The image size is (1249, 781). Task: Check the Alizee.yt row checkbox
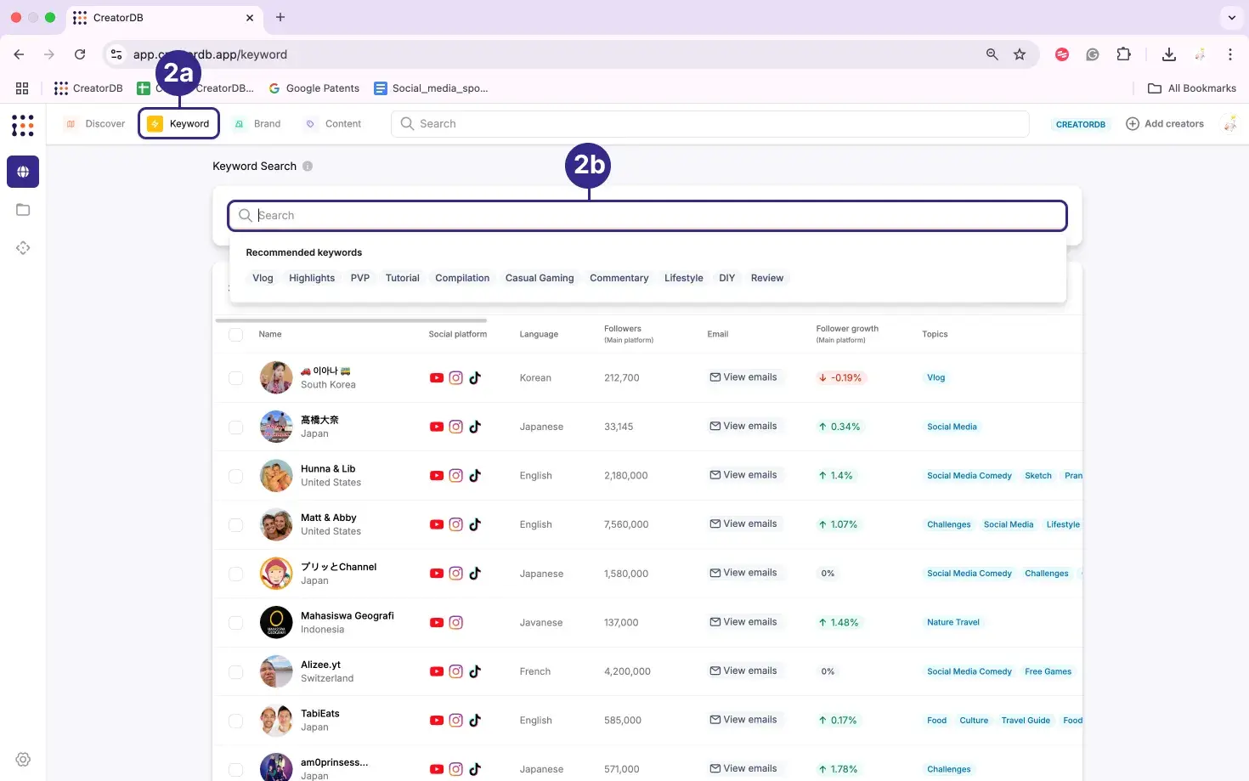[236, 672]
